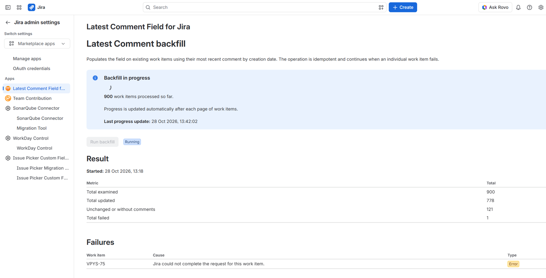Click the search magnifier icon
This screenshot has width=546, height=278.
click(148, 7)
